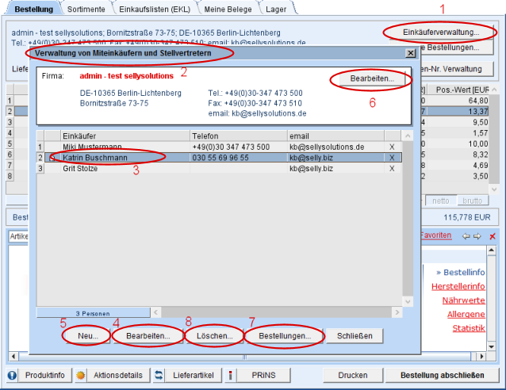Toggle the brutto price view
This screenshot has height=390, width=506.
coord(473,201)
